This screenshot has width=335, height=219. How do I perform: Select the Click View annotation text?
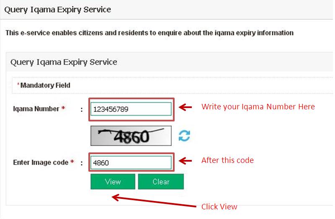(219, 206)
